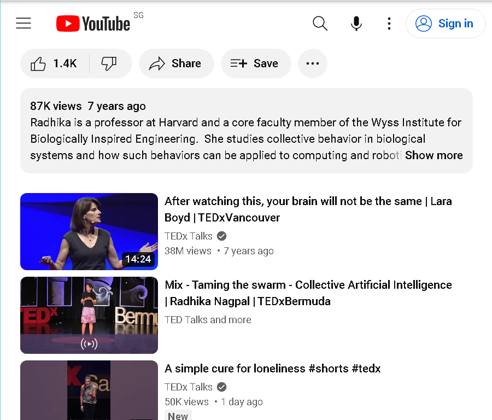
Task: Go to YouTube home via logo
Action: (93, 24)
